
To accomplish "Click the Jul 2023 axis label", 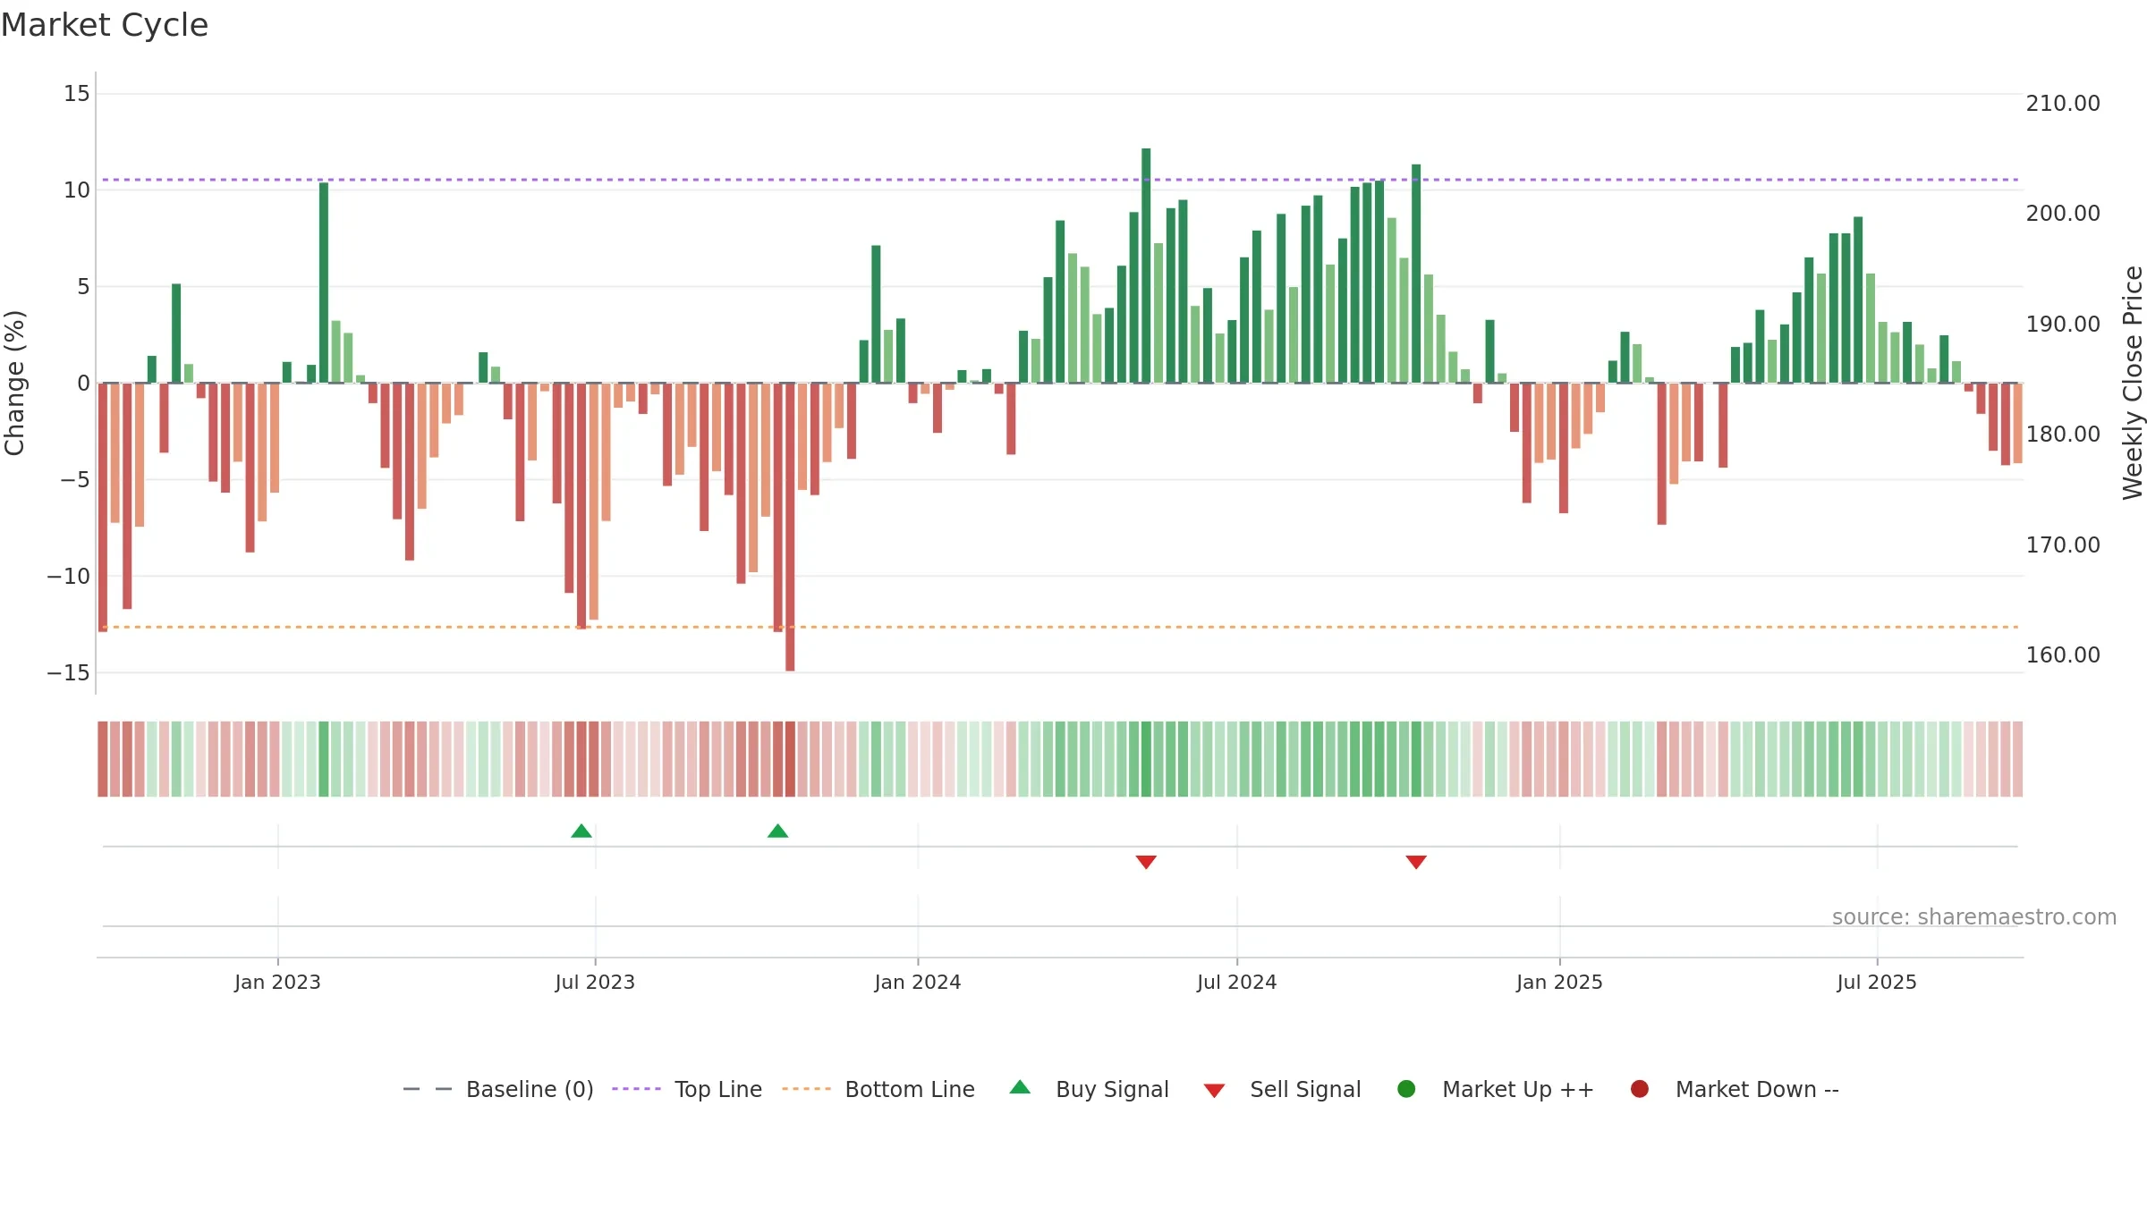I will pyautogui.click(x=595, y=983).
